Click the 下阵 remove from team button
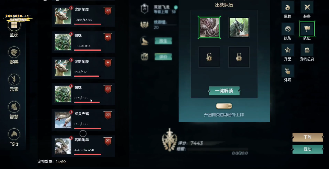 pyautogui.click(x=308, y=137)
